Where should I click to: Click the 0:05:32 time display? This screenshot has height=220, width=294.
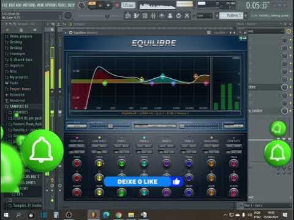(257, 5)
